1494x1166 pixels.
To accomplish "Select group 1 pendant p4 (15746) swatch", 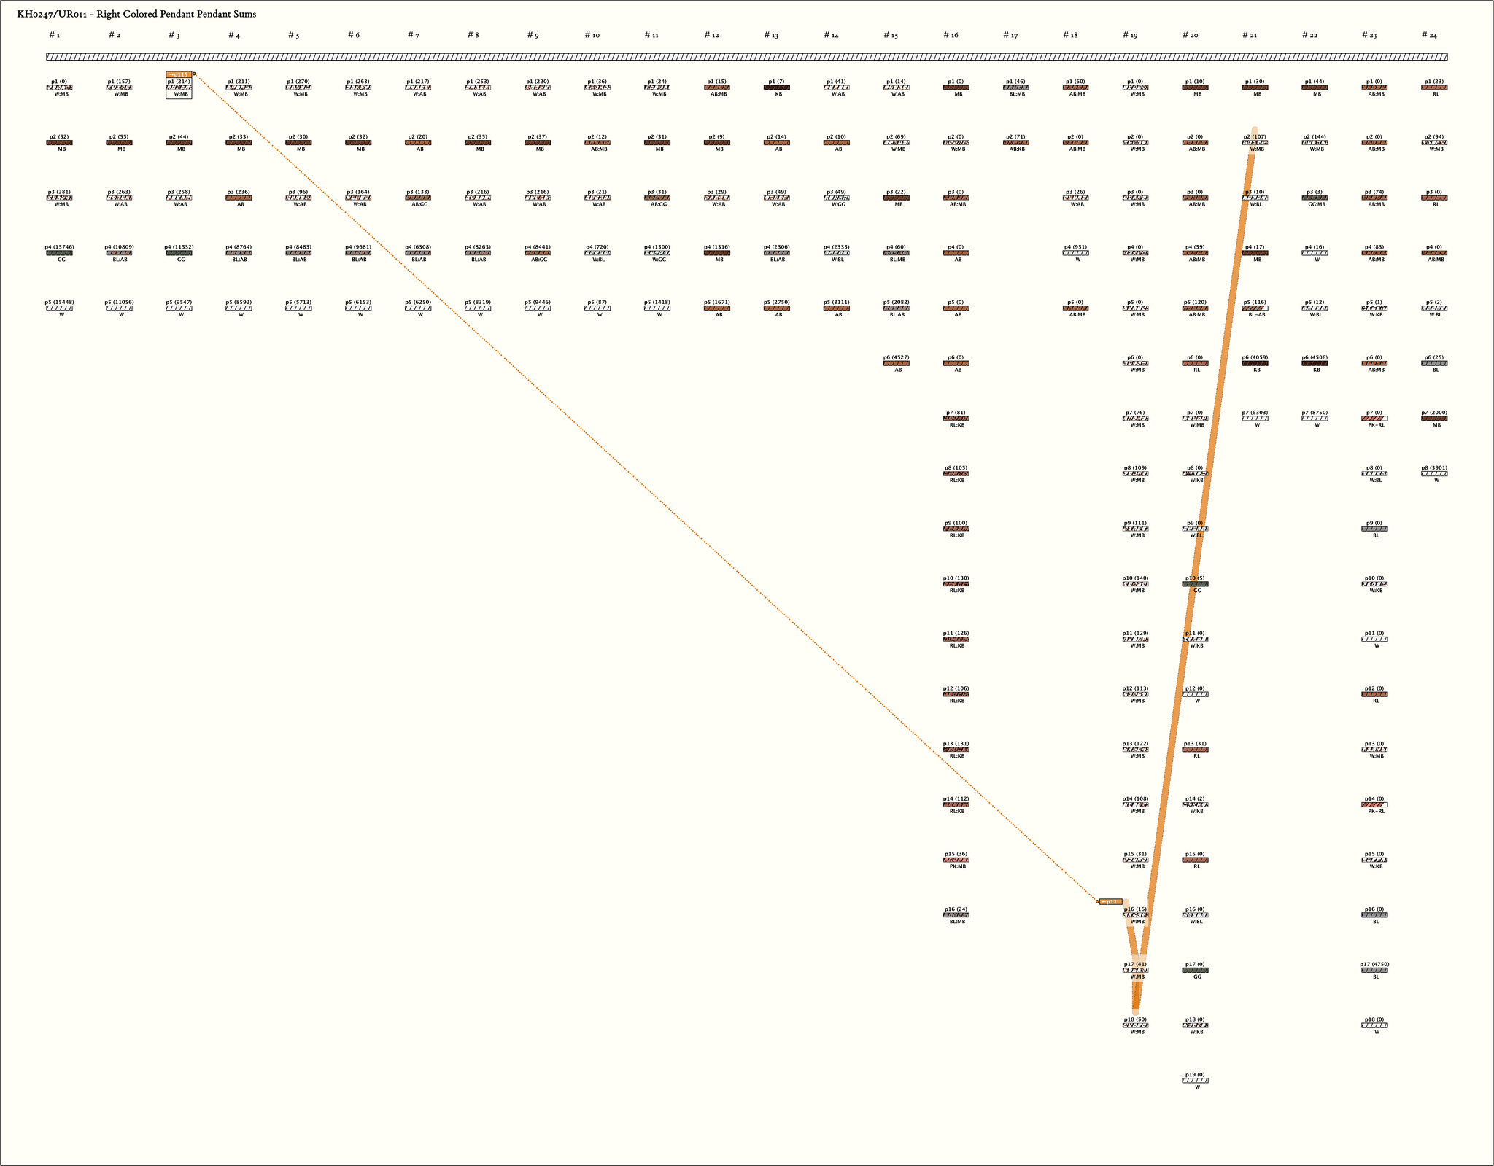I will pyautogui.click(x=59, y=253).
